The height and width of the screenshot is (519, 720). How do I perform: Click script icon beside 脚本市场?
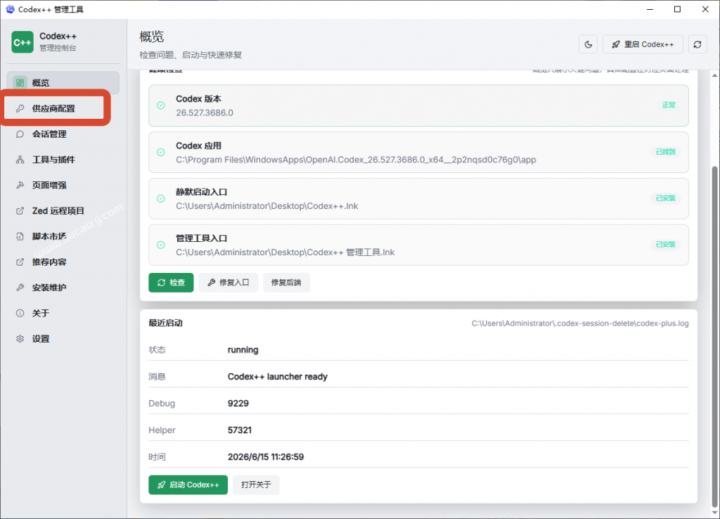[20, 236]
